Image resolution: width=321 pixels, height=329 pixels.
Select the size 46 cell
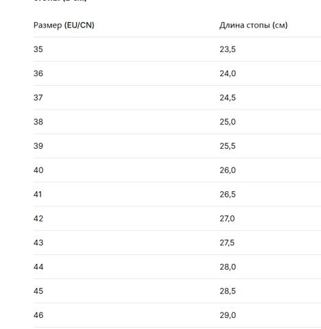pyautogui.click(x=38, y=315)
